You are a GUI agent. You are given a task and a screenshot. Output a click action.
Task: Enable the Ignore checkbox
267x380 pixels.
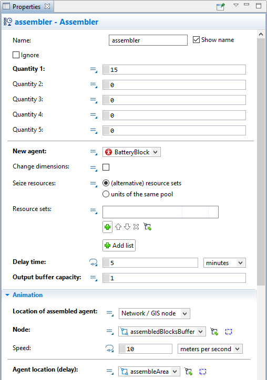(16, 55)
